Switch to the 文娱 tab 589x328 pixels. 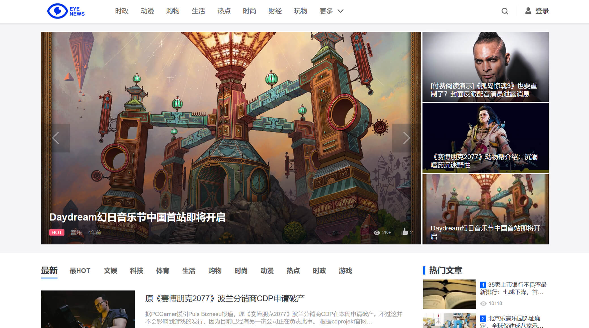110,271
